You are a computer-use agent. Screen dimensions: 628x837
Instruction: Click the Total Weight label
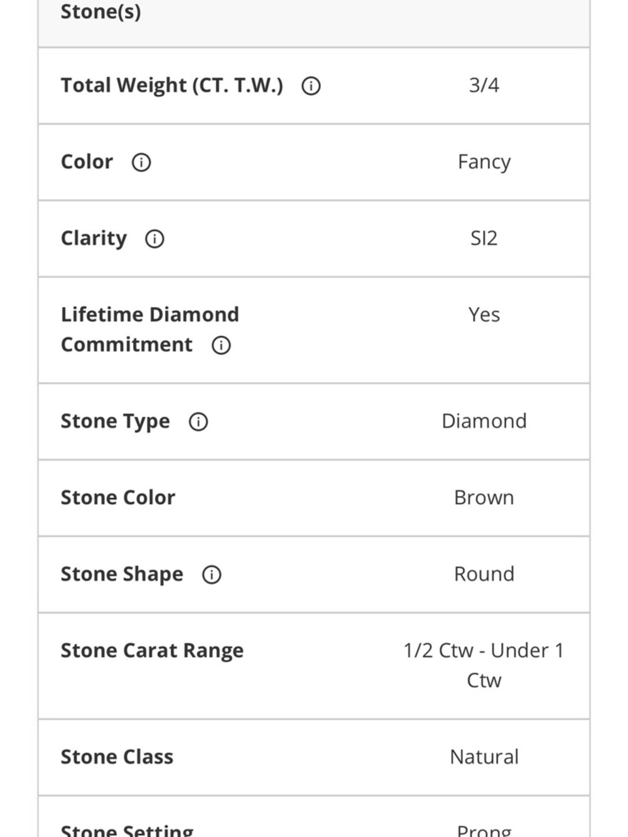[171, 85]
